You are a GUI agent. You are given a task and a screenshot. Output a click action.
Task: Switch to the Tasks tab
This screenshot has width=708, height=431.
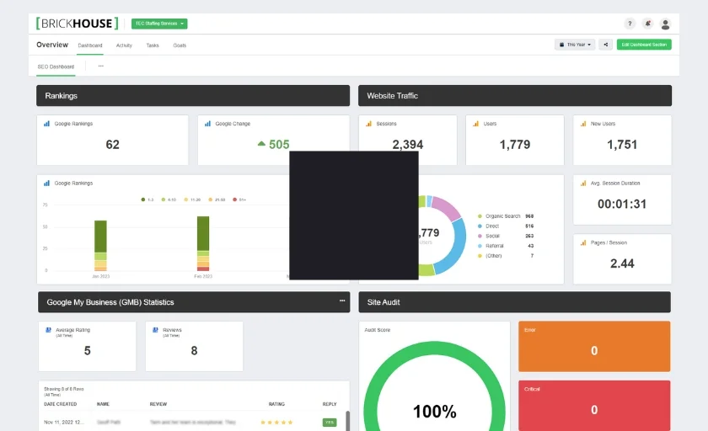153,45
